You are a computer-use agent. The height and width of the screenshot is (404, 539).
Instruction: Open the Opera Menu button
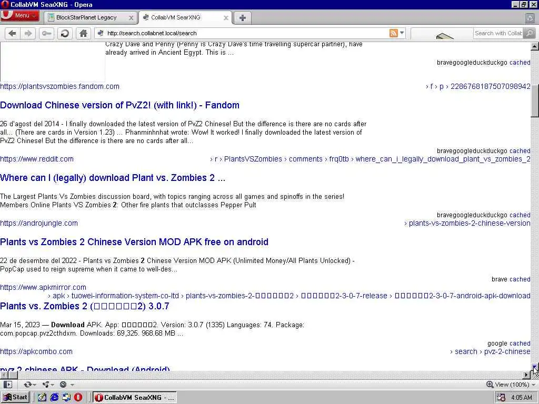click(19, 16)
